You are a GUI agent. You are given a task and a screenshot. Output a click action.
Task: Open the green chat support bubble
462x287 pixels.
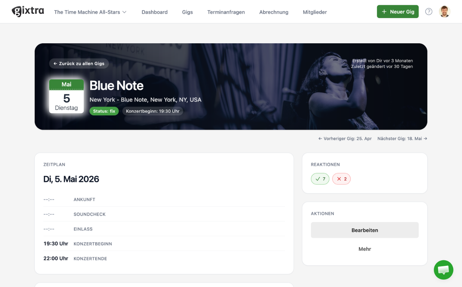443,270
